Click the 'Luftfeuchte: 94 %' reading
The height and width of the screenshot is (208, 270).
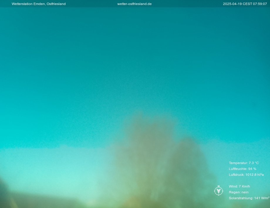242,169
